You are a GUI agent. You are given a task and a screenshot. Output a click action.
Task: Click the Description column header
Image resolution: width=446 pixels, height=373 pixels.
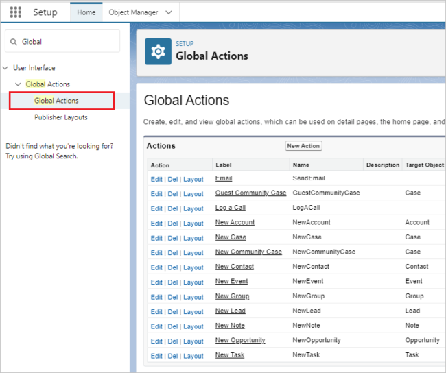tap(383, 165)
